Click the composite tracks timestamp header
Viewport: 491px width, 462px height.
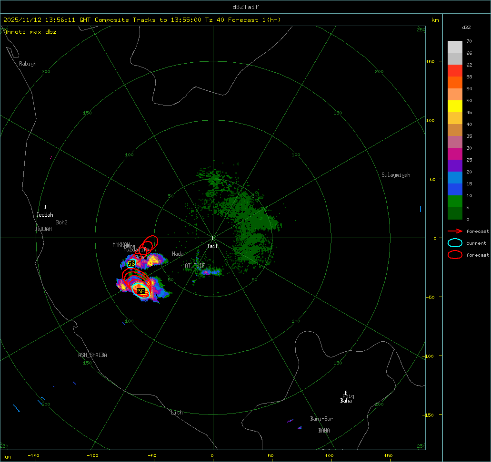coord(142,20)
